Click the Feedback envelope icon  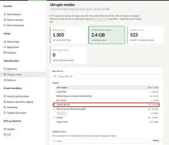coord(5,53)
